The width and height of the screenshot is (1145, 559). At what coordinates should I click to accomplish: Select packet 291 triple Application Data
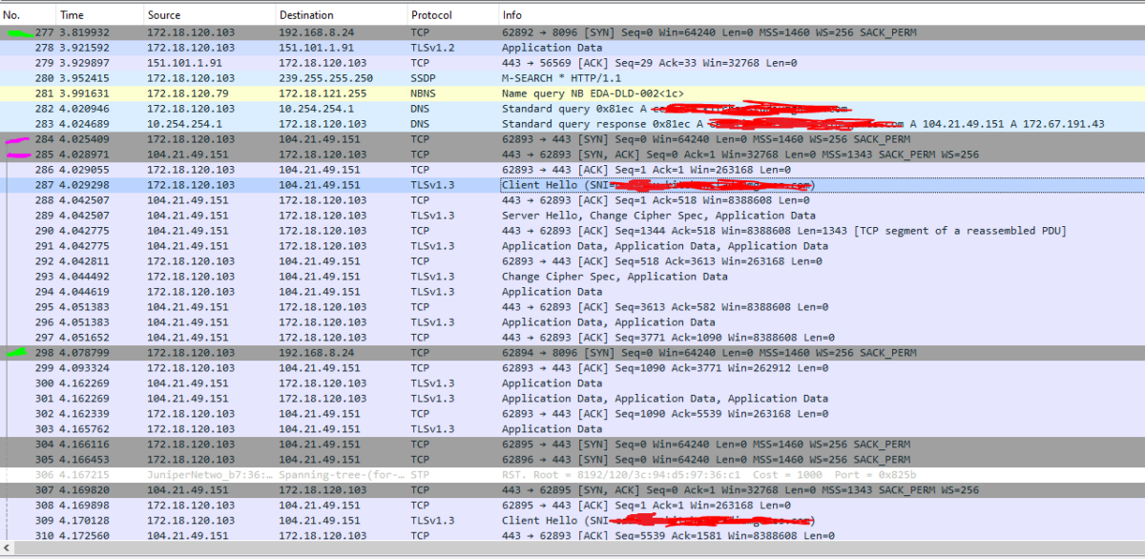572,246
